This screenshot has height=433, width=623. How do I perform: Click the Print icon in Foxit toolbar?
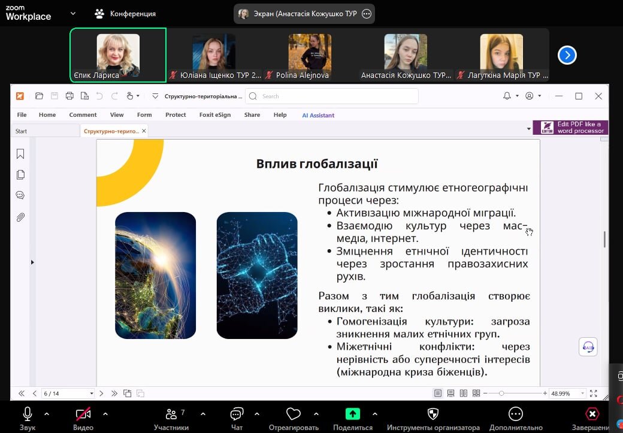[69, 96]
